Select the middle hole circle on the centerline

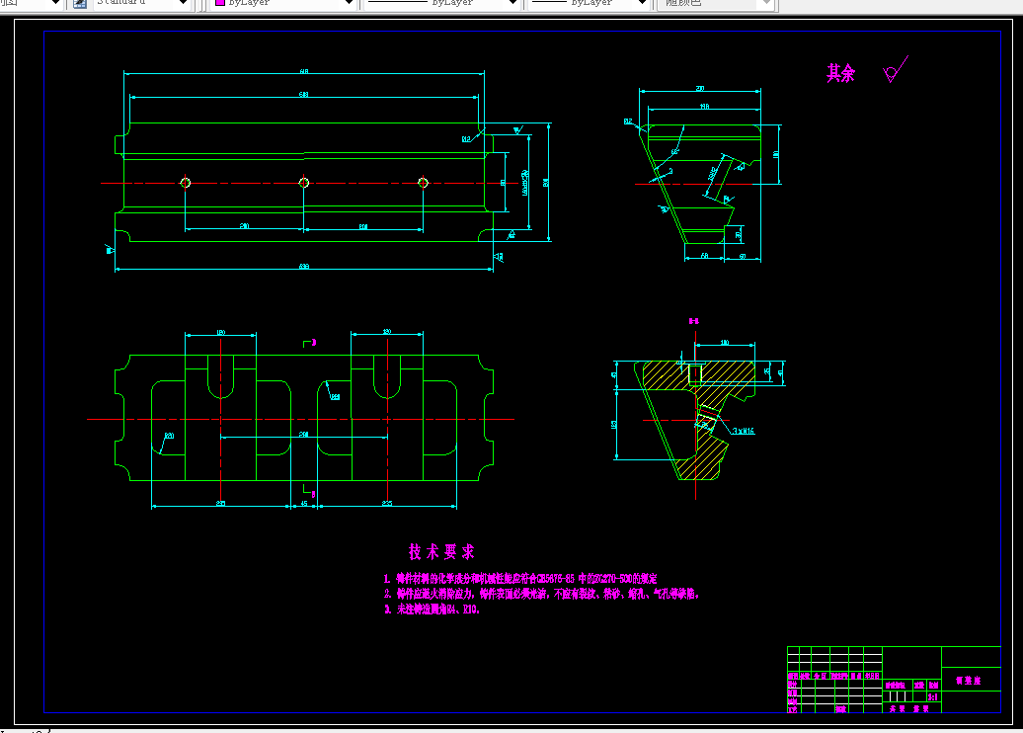click(304, 183)
